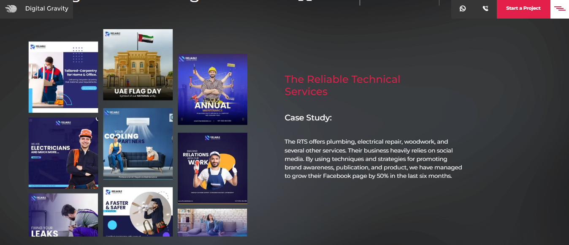Open the Your Cooling Partners post thumbnail
The width and height of the screenshot is (569, 245).
coord(138,144)
